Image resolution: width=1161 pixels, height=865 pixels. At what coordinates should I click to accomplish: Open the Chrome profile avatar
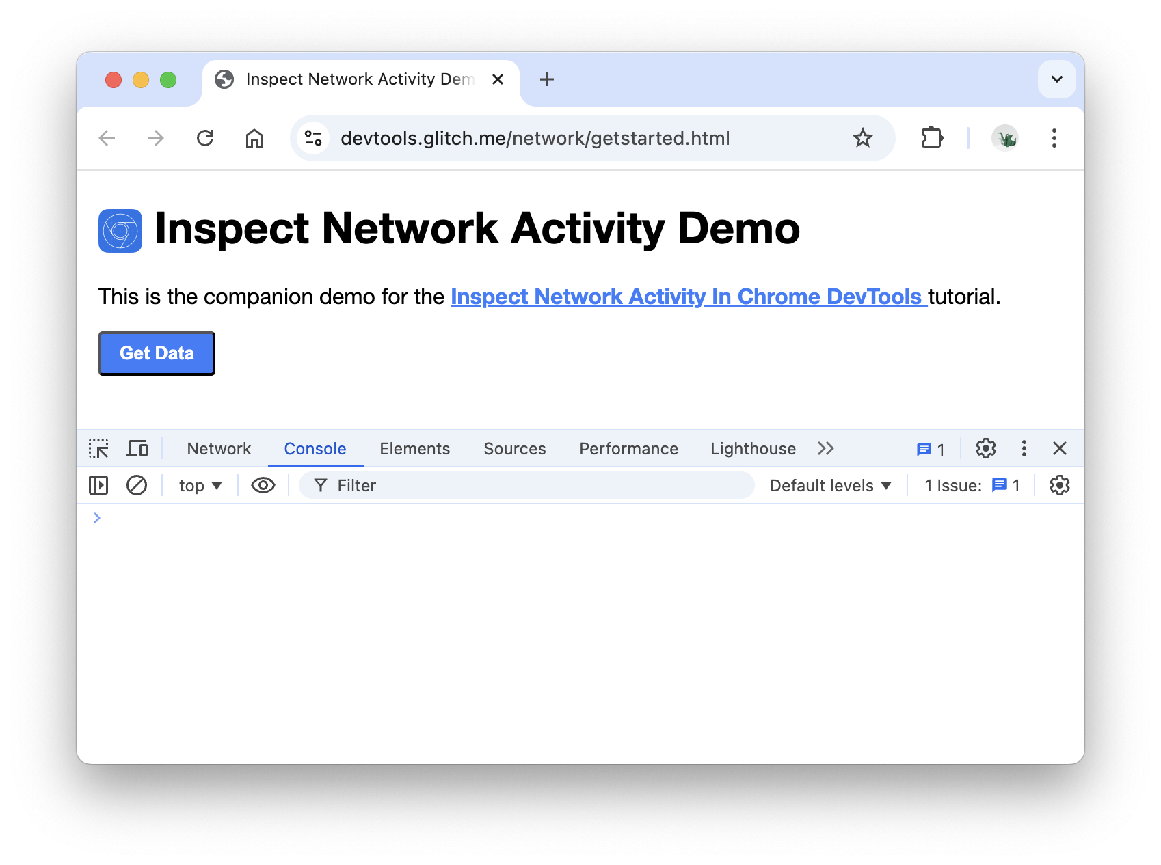(1004, 137)
